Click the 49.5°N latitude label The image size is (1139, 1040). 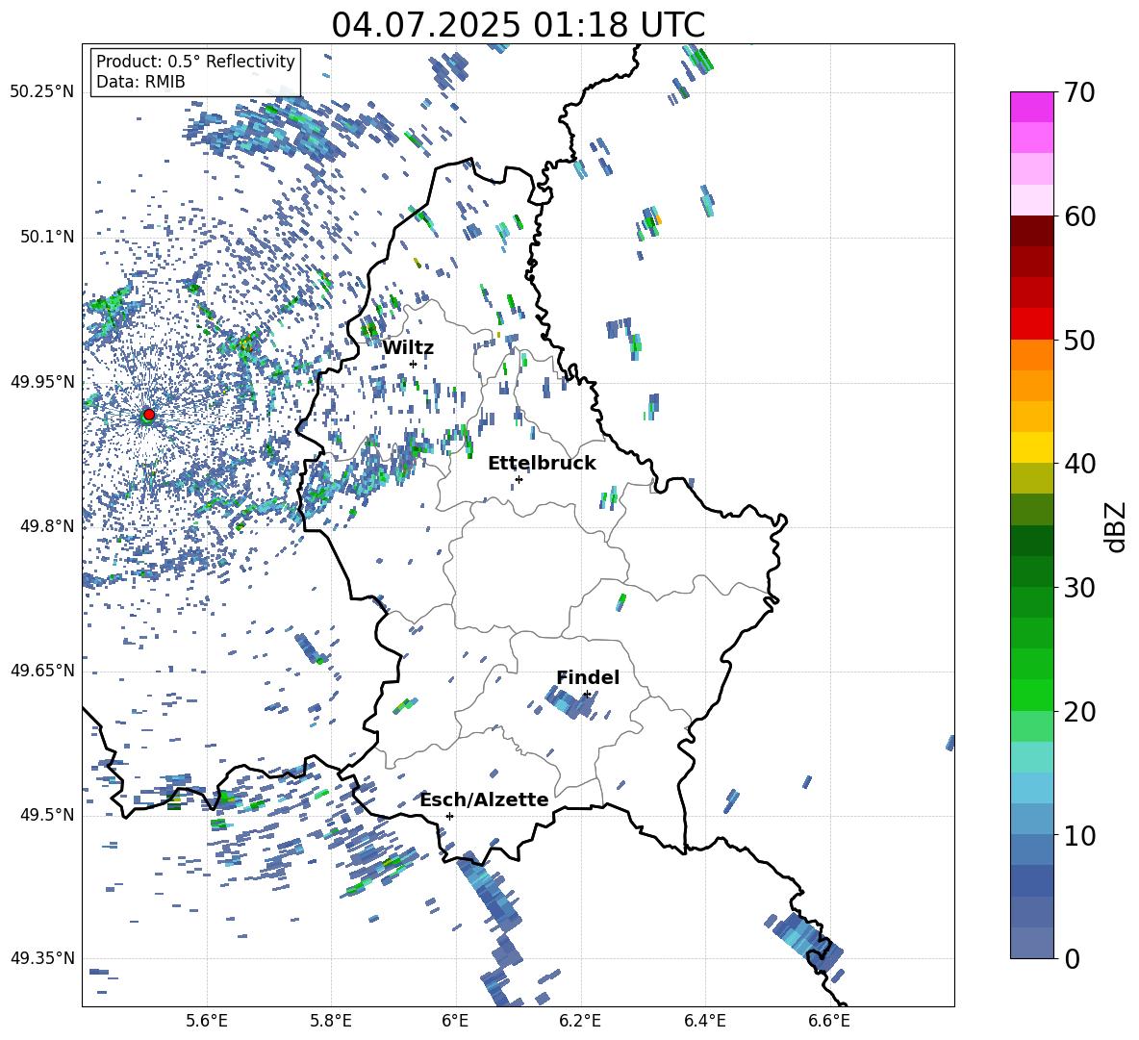pyautogui.click(x=48, y=815)
